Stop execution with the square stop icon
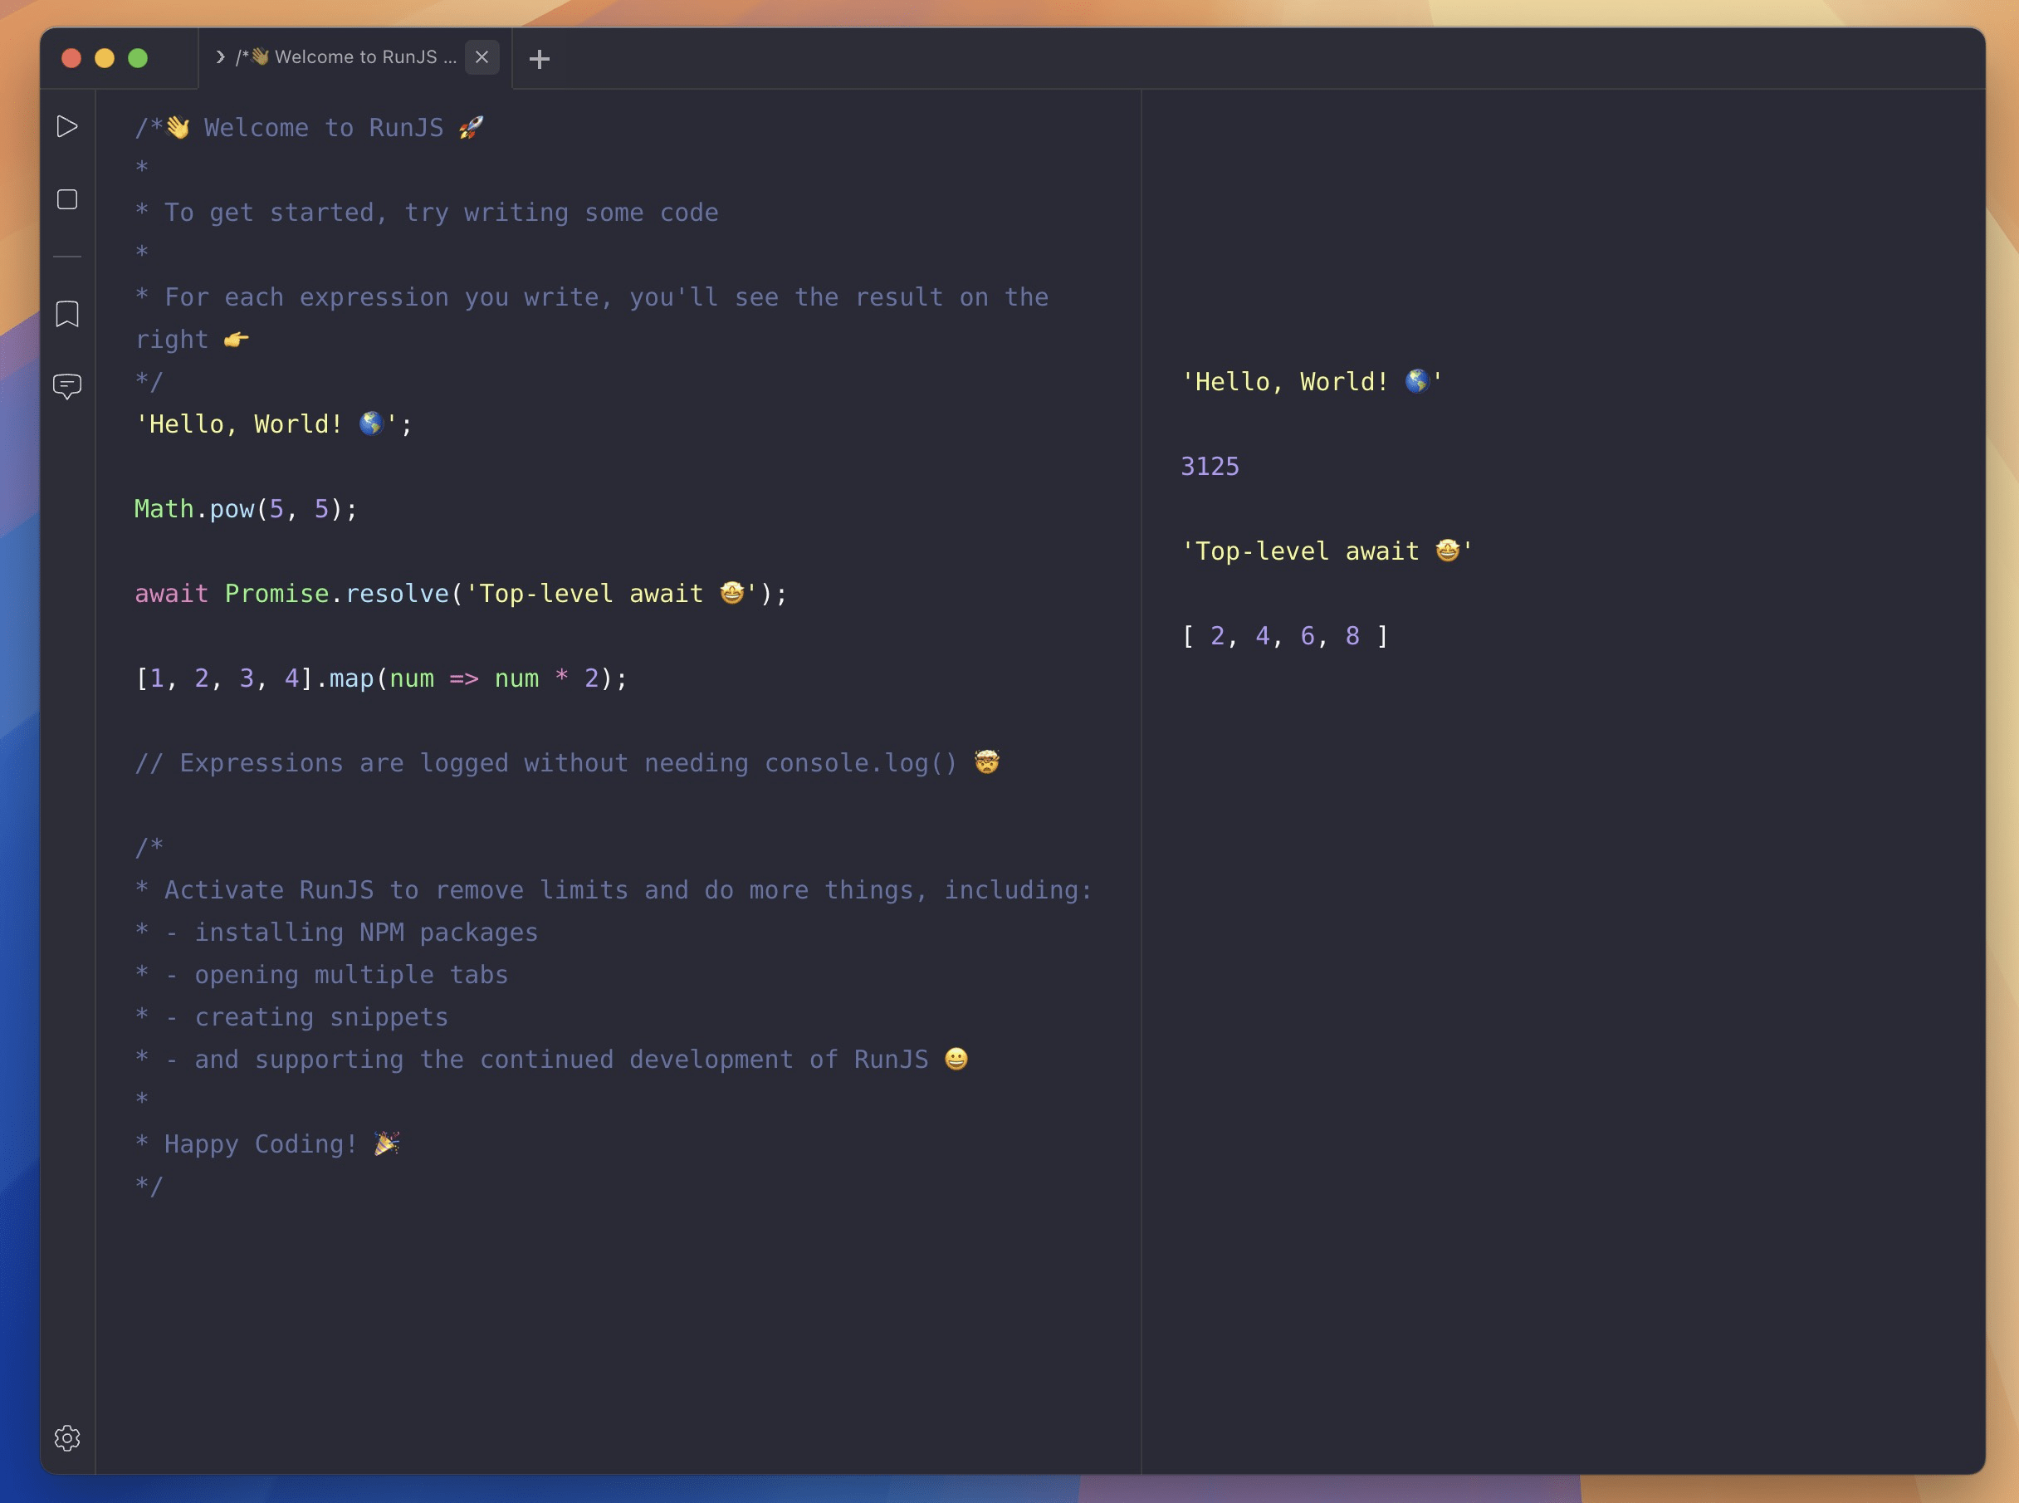This screenshot has height=1503, width=2019. pos(67,198)
